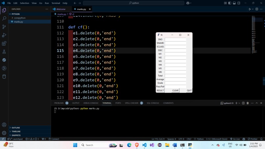Open the new terminal launch profile dropdown
The image size is (265, 149).
point(239,103)
